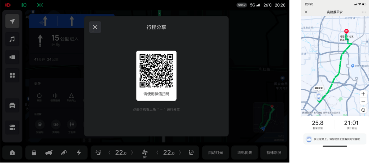The width and height of the screenshot is (369, 163).
Task: Open the app grid icon in the sidebar
Action: click(12, 75)
